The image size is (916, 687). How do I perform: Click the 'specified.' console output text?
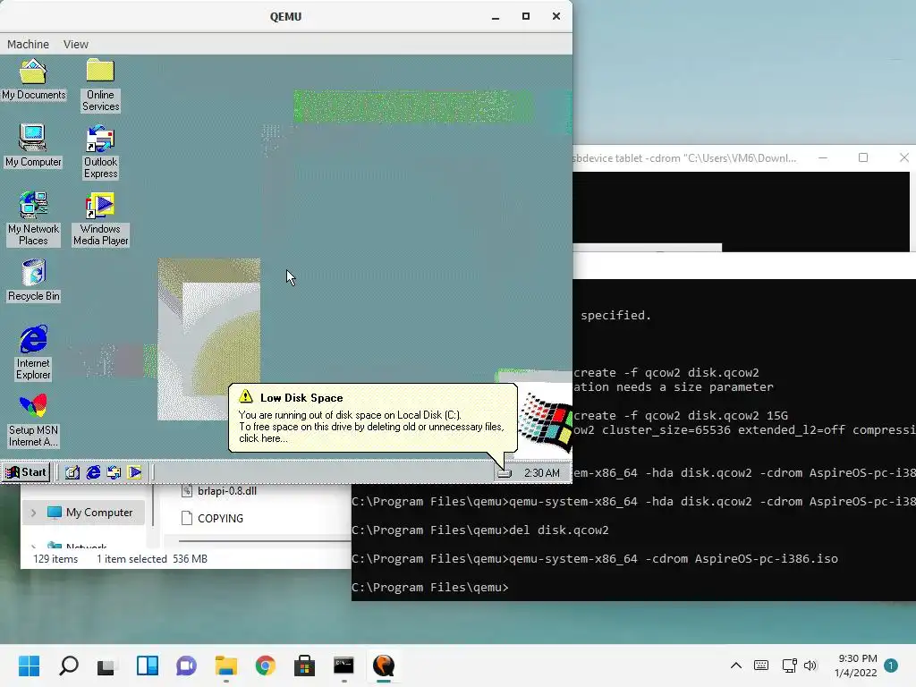[615, 316]
